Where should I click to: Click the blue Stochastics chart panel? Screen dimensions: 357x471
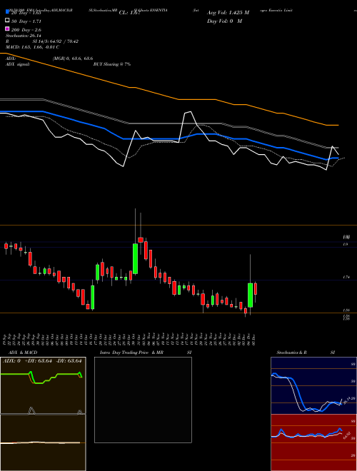(313, 385)
